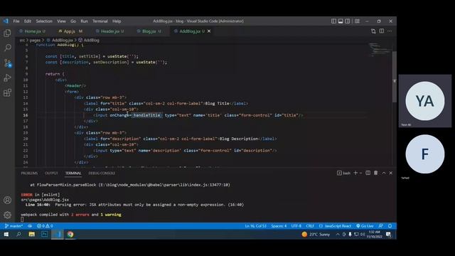Viewport: 455px width, 256px height.
Task: Toggle secondary sidebar layout icon
Action: click(348, 21)
